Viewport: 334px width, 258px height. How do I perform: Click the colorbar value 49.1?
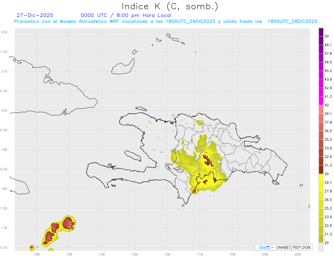coord(328,45)
